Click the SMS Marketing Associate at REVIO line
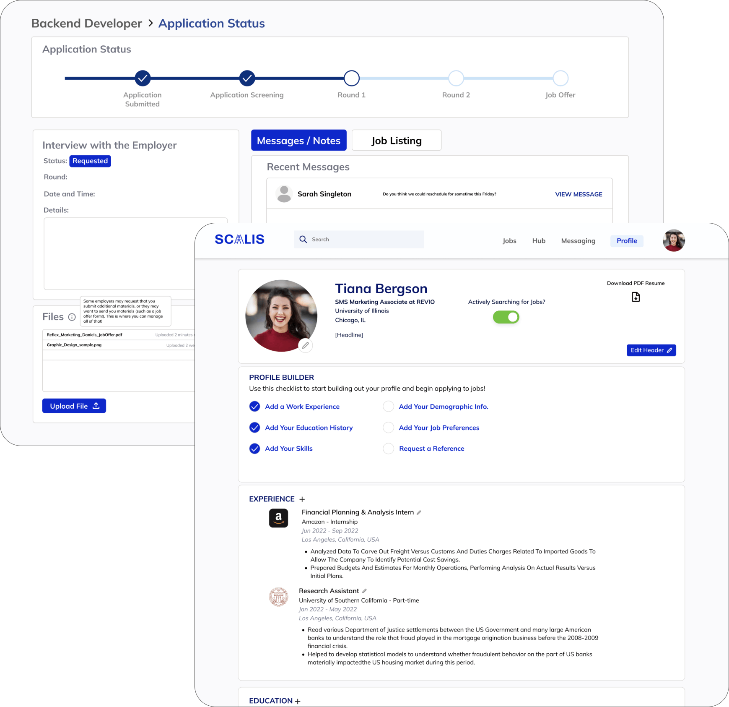 pos(385,302)
